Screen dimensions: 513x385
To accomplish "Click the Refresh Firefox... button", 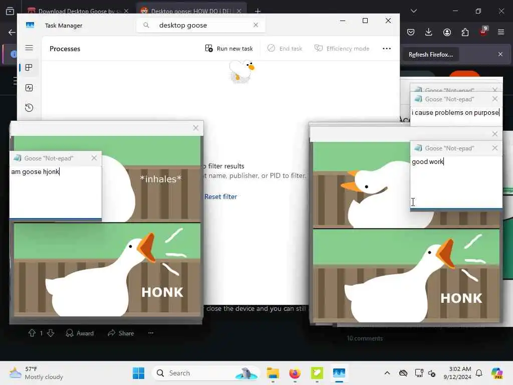I will 430,55.
